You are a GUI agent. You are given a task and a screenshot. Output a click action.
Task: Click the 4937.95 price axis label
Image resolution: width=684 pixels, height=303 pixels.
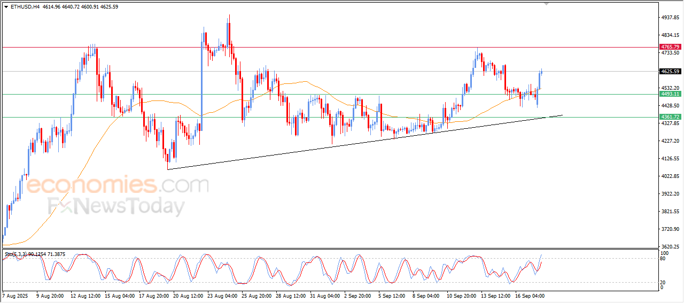[670, 18]
